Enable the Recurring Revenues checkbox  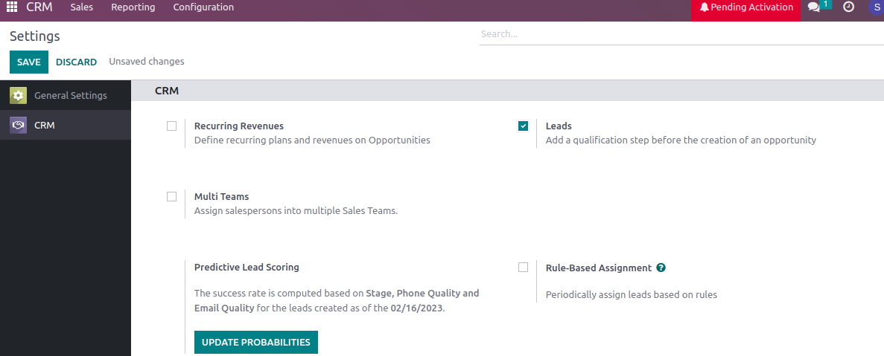172,126
